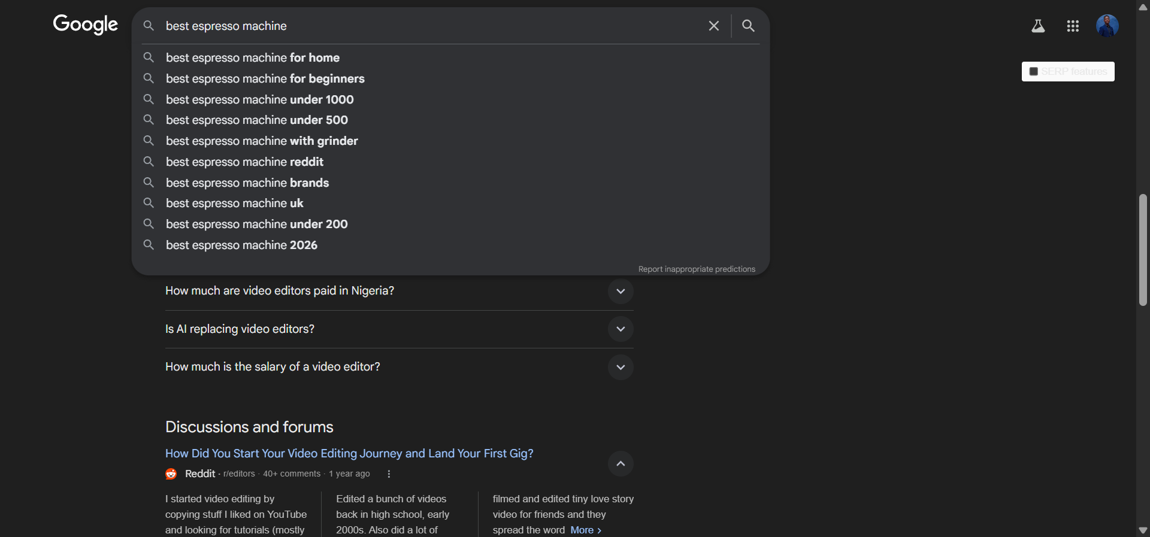This screenshot has height=537, width=1150.
Task: Expand 'How much is the salary of a video editor?'
Action: [621, 367]
